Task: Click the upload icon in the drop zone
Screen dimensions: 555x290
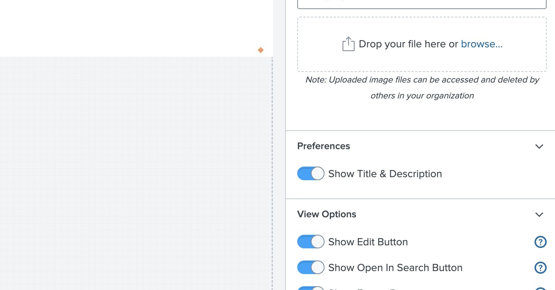Action: coord(348,44)
